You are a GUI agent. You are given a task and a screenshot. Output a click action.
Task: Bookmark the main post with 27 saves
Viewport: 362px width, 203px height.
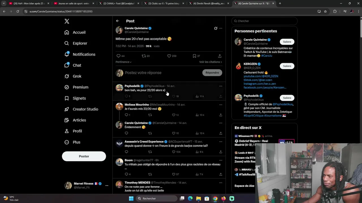tap(194, 56)
